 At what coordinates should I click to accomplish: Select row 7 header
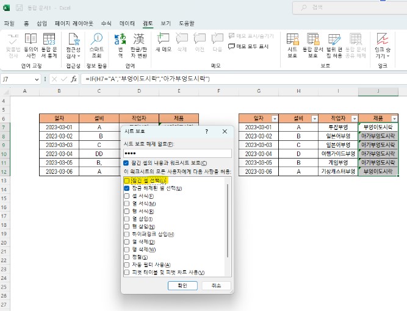pyautogui.click(x=4, y=127)
